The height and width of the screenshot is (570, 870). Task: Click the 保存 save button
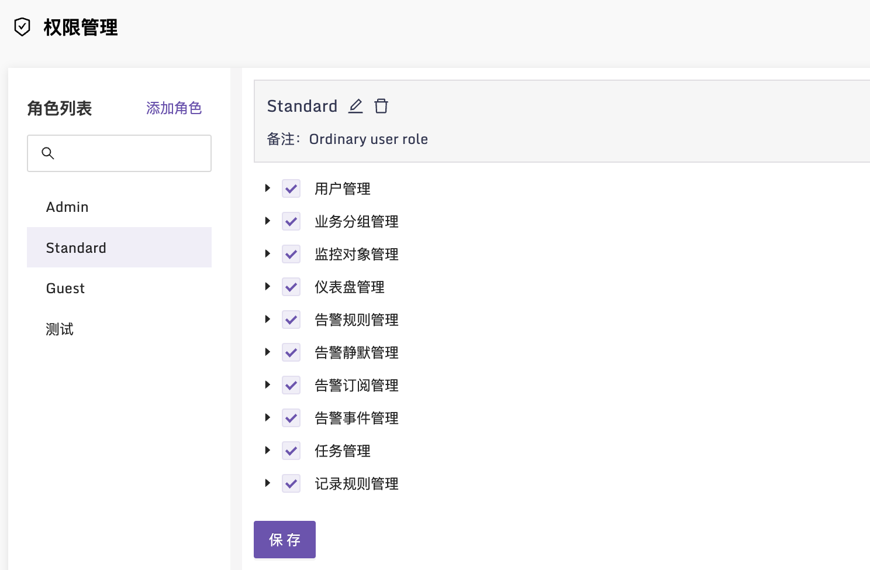point(285,540)
